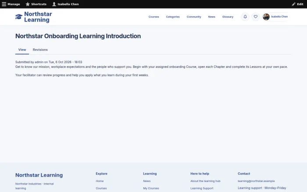Open the Learning Support footer link

click(x=202, y=188)
